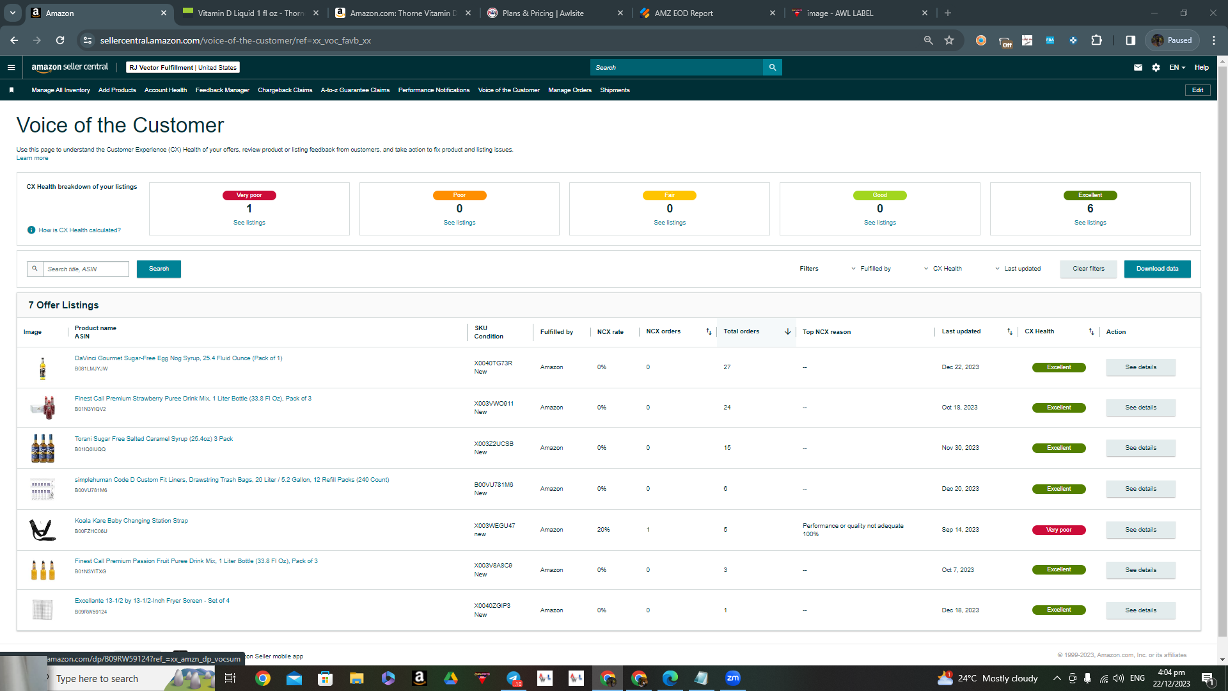Viewport: 1228px width, 691px height.
Task: Open DaVinci Gourmet Egg Nog Syrup link
Action: tap(178, 358)
